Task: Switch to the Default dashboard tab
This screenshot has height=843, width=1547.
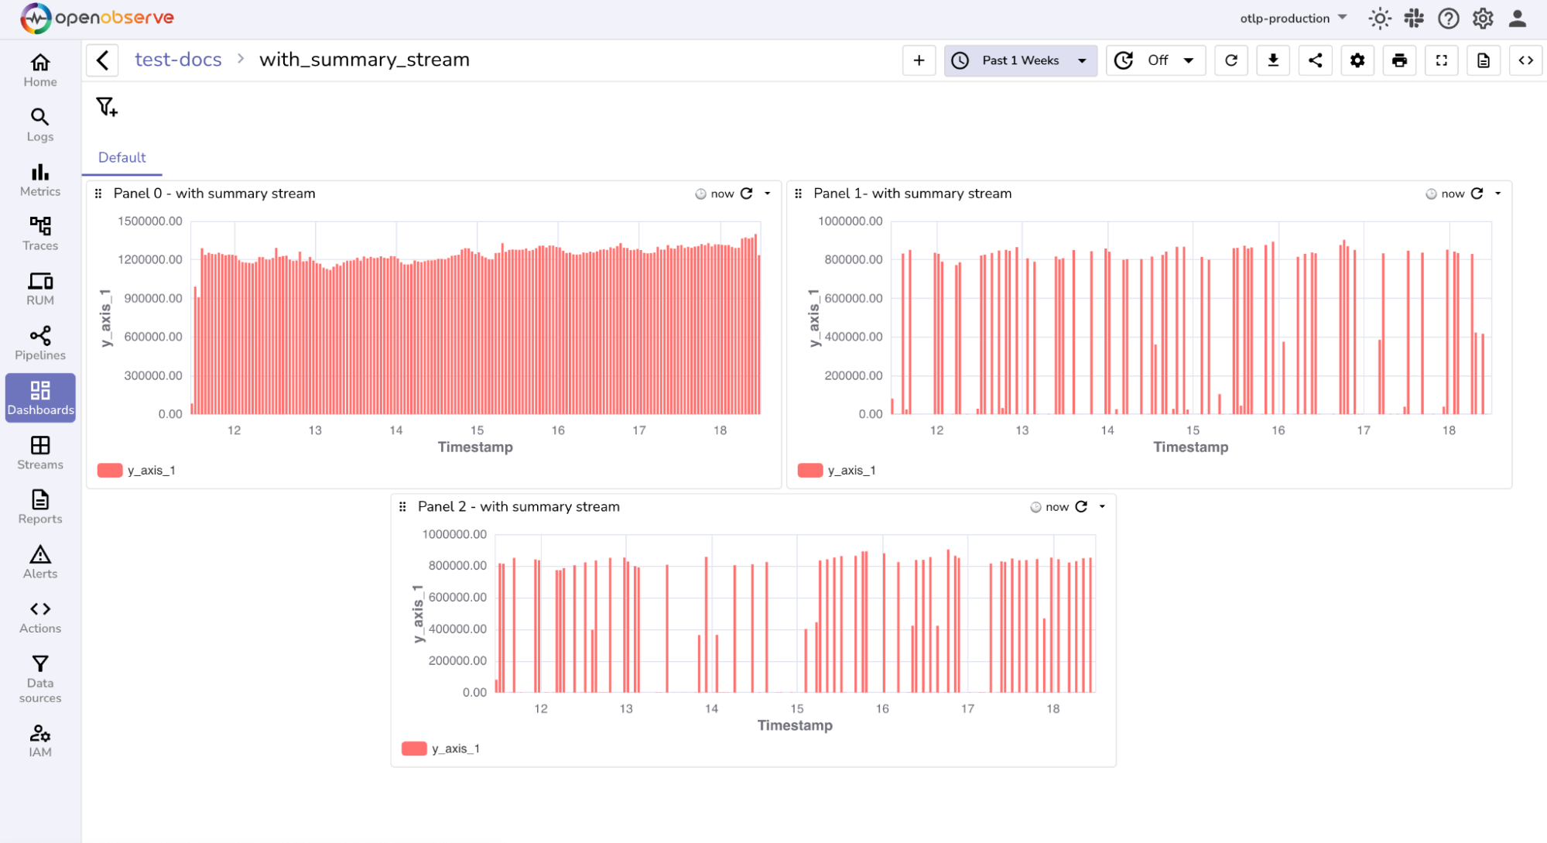Action: (122, 157)
